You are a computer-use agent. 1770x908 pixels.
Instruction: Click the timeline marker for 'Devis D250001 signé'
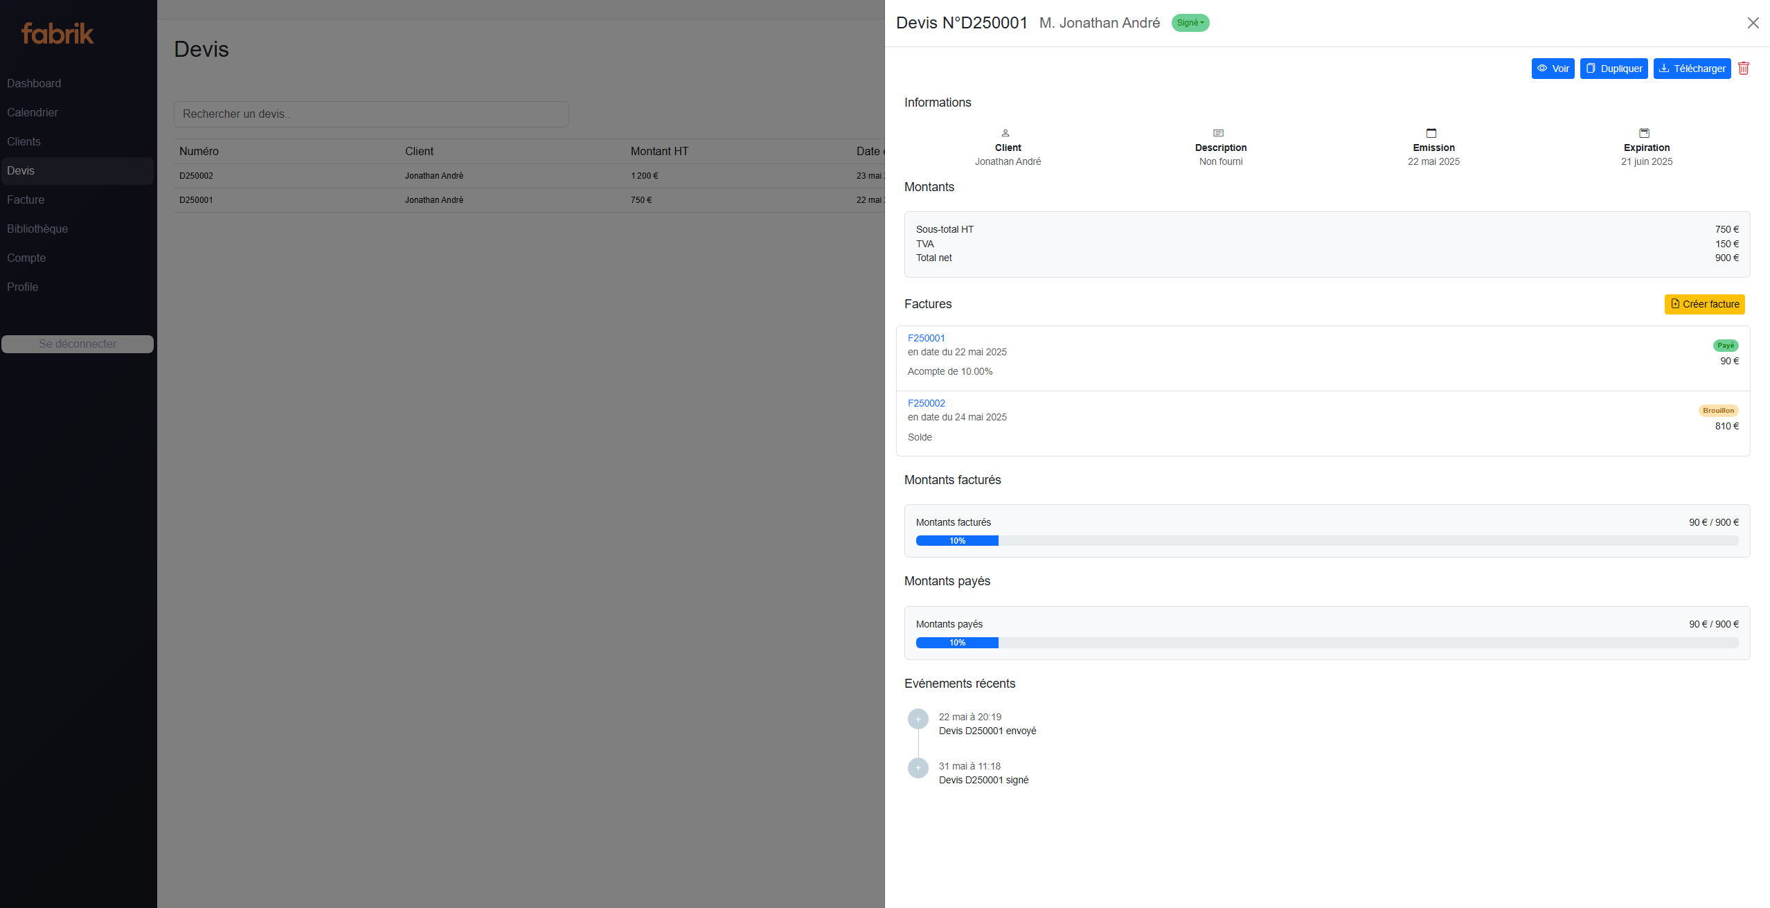coord(918,767)
